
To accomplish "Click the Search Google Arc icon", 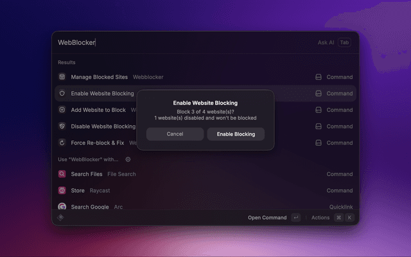I will [62, 207].
